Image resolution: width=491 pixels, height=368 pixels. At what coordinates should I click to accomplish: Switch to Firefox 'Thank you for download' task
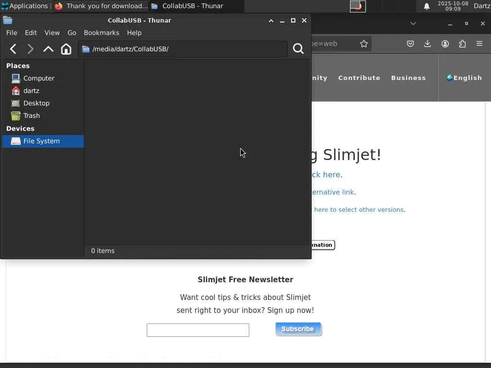[101, 6]
